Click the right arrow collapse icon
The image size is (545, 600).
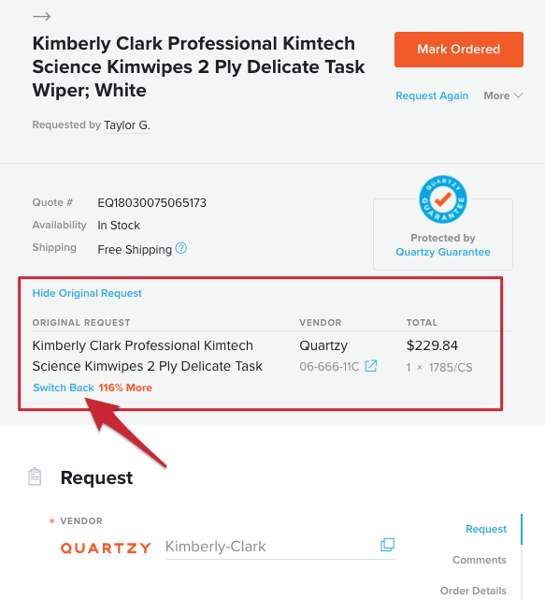(x=42, y=17)
